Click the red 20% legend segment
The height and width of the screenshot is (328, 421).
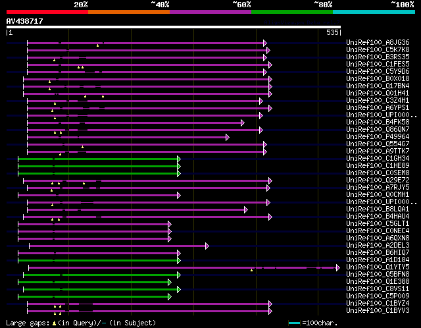(47, 12)
